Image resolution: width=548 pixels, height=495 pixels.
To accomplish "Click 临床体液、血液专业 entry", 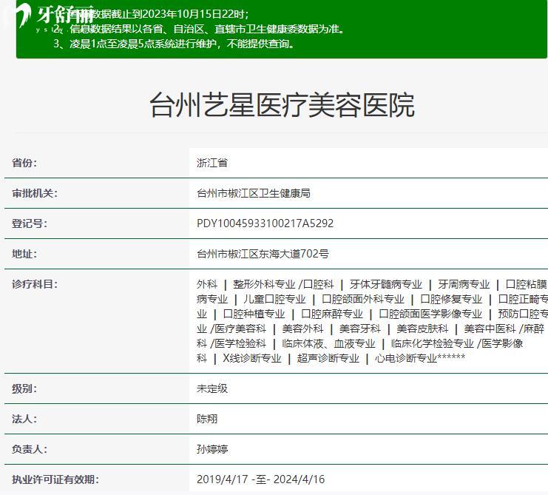I will point(328,343).
